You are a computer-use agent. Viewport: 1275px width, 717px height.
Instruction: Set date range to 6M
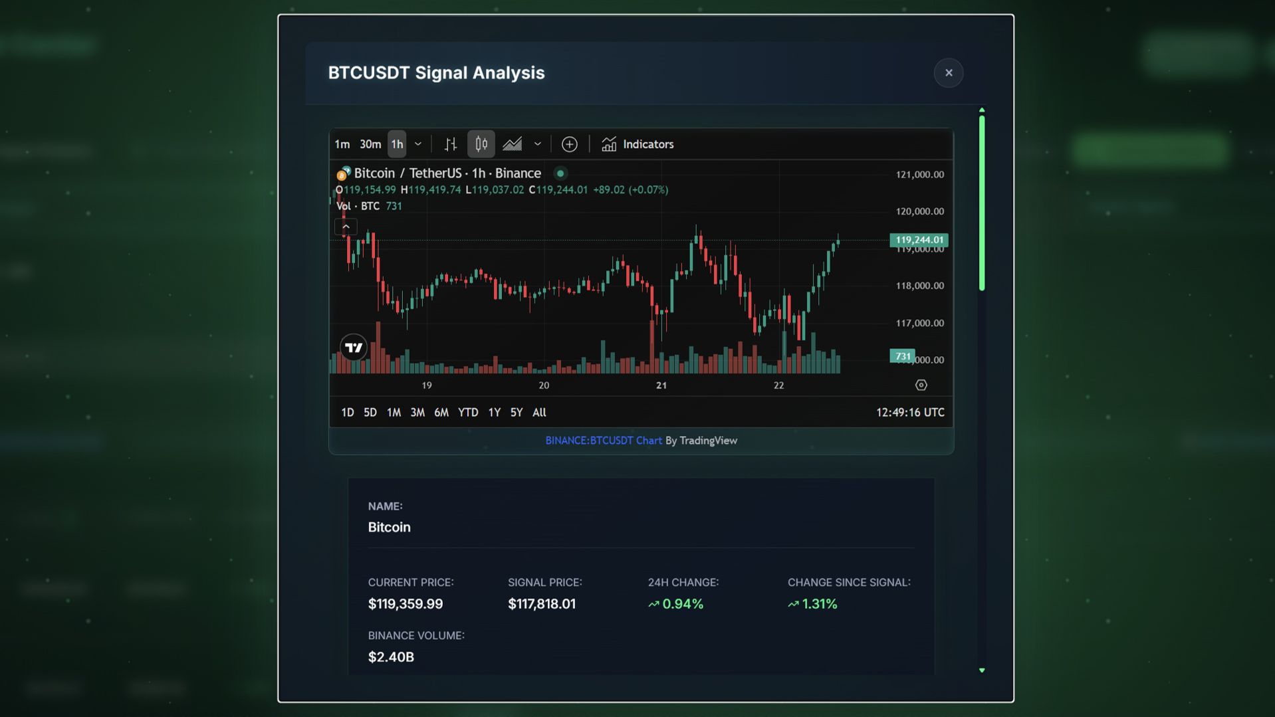tap(441, 413)
